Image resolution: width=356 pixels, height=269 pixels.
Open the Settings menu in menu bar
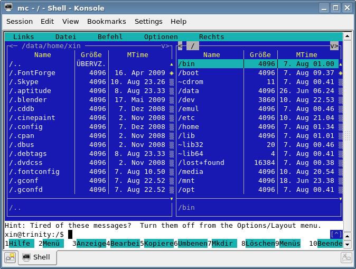coord(148,21)
